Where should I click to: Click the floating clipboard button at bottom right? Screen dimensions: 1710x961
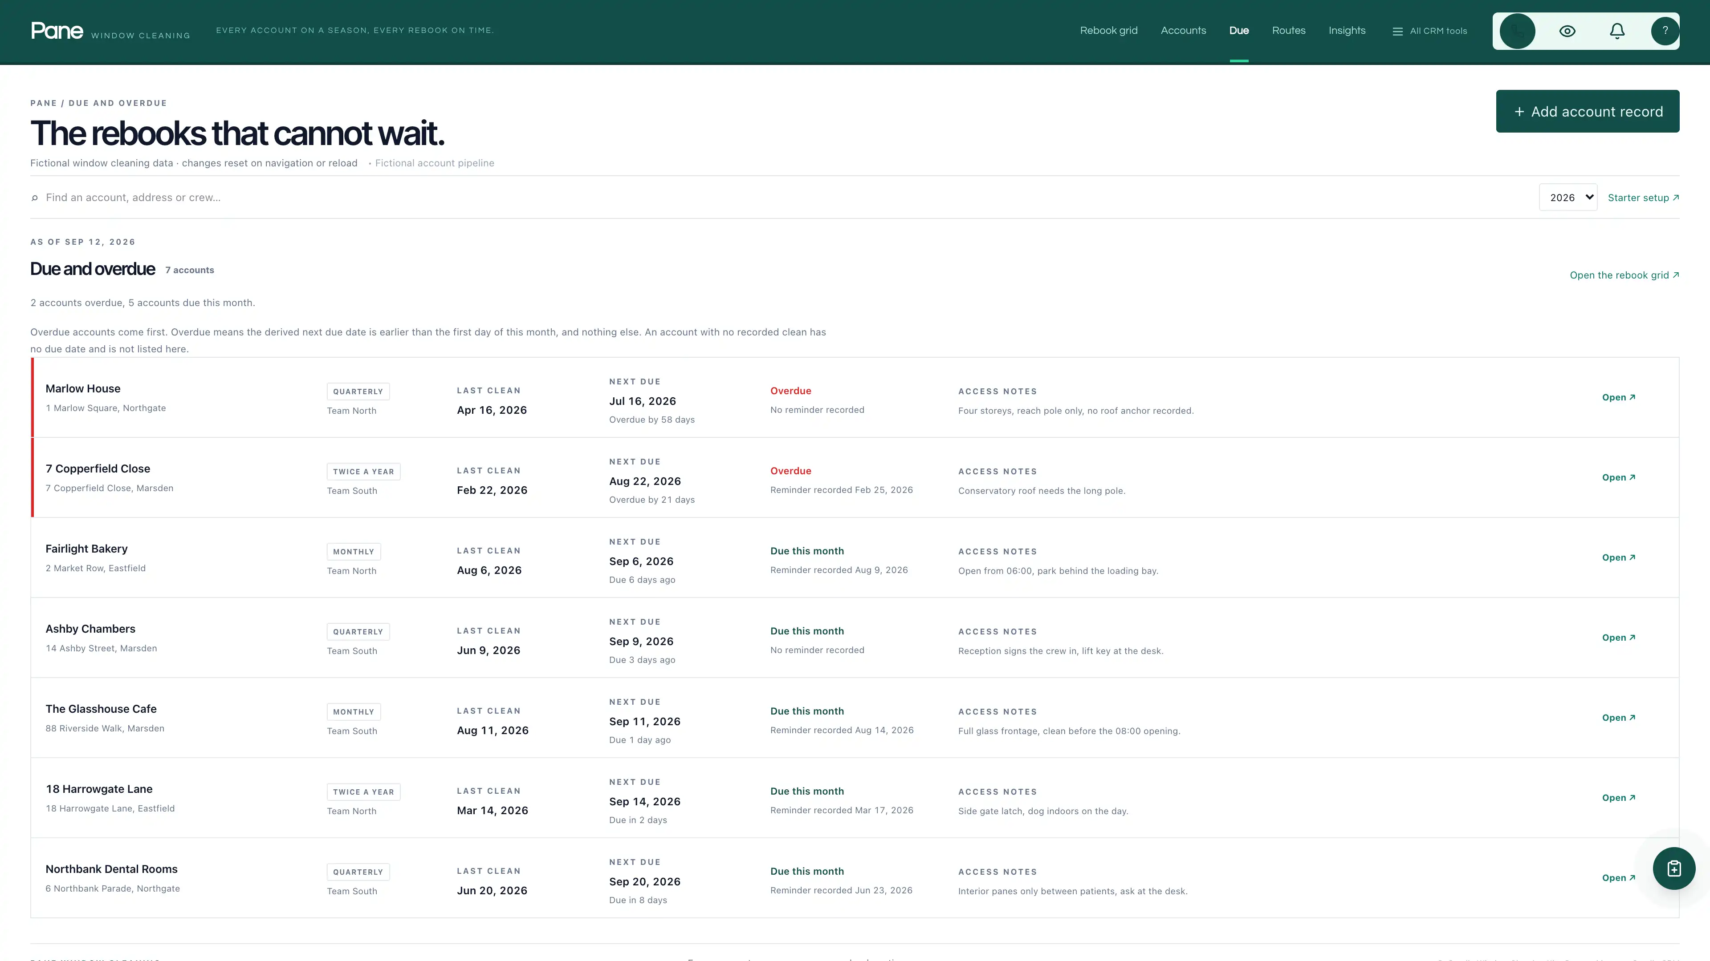point(1673,868)
